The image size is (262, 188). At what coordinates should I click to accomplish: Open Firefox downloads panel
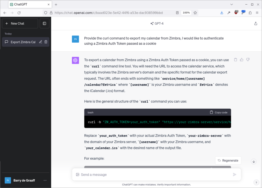[x=222, y=12]
